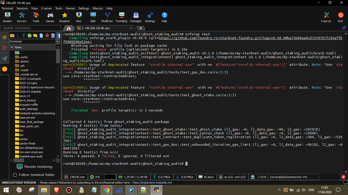The width and height of the screenshot is (348, 195).
Task: Expand hidden icons in the system tray
Action: point(279,190)
